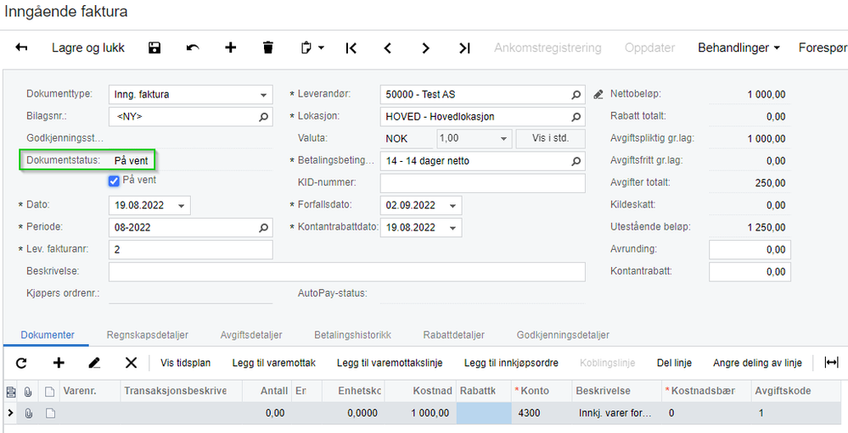
Task: Switch to the Avgiftsdetaljer tab
Action: (251, 335)
